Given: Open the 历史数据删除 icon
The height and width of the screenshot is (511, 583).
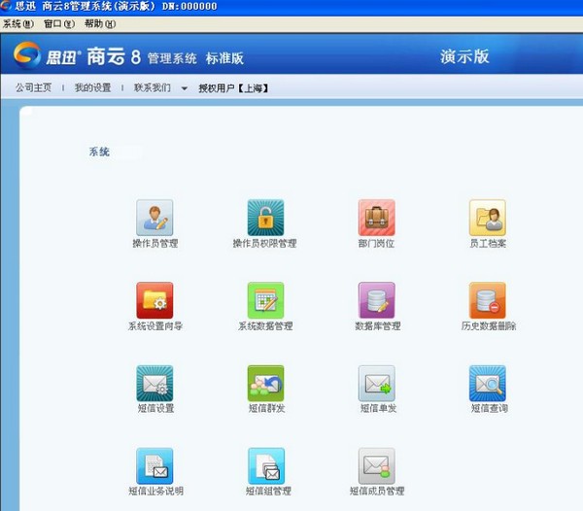Looking at the screenshot, I should (x=488, y=300).
